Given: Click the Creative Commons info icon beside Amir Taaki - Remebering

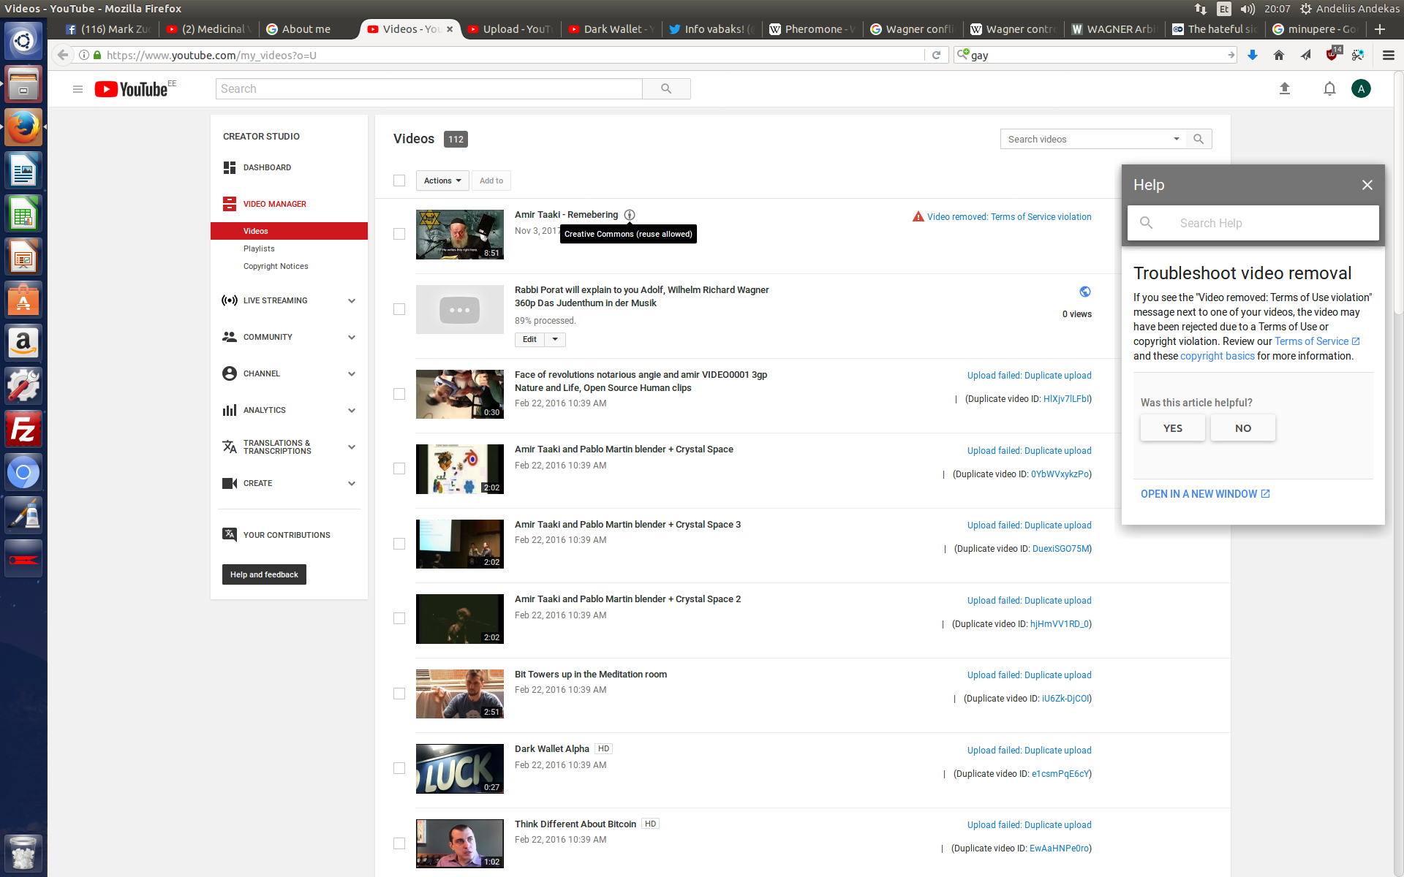Looking at the screenshot, I should click(x=630, y=215).
